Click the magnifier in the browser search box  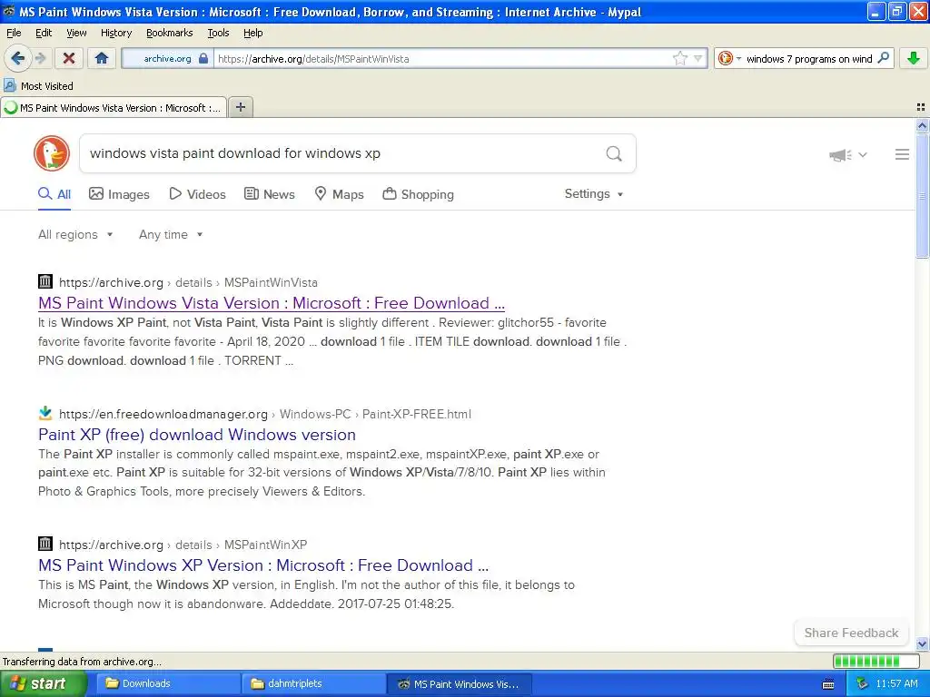pos(883,58)
